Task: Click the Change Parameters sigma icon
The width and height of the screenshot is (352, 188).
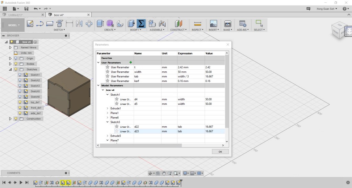Action: click(x=141, y=24)
